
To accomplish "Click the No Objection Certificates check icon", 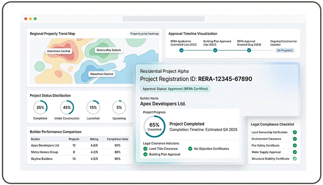I will (190, 149).
